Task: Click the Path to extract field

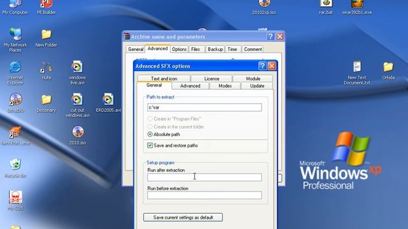Action: (205, 108)
